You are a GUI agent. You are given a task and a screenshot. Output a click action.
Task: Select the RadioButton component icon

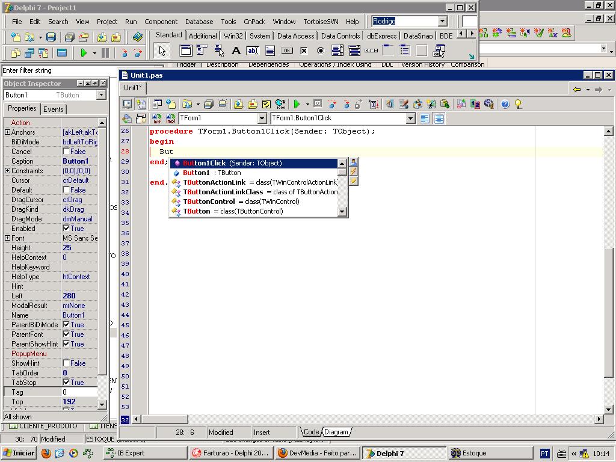click(x=321, y=51)
